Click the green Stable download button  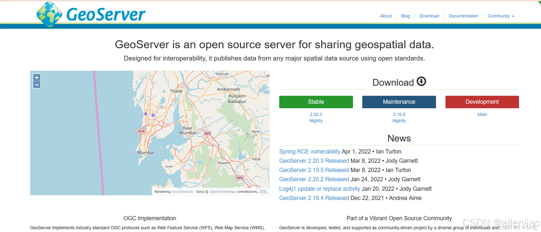click(316, 102)
